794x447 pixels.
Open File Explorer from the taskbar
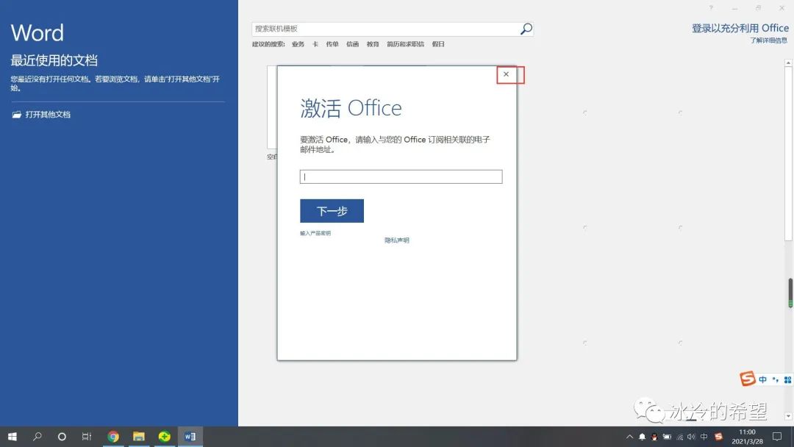pos(139,437)
